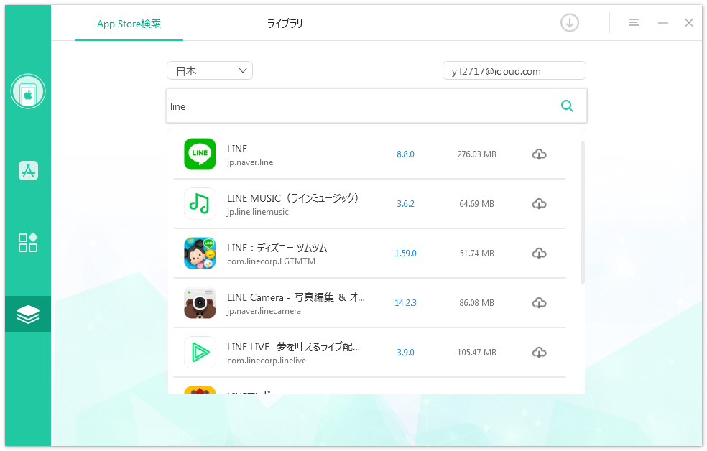Click the results list scrollbar
This screenshot has width=707, height=451.
(x=583, y=212)
